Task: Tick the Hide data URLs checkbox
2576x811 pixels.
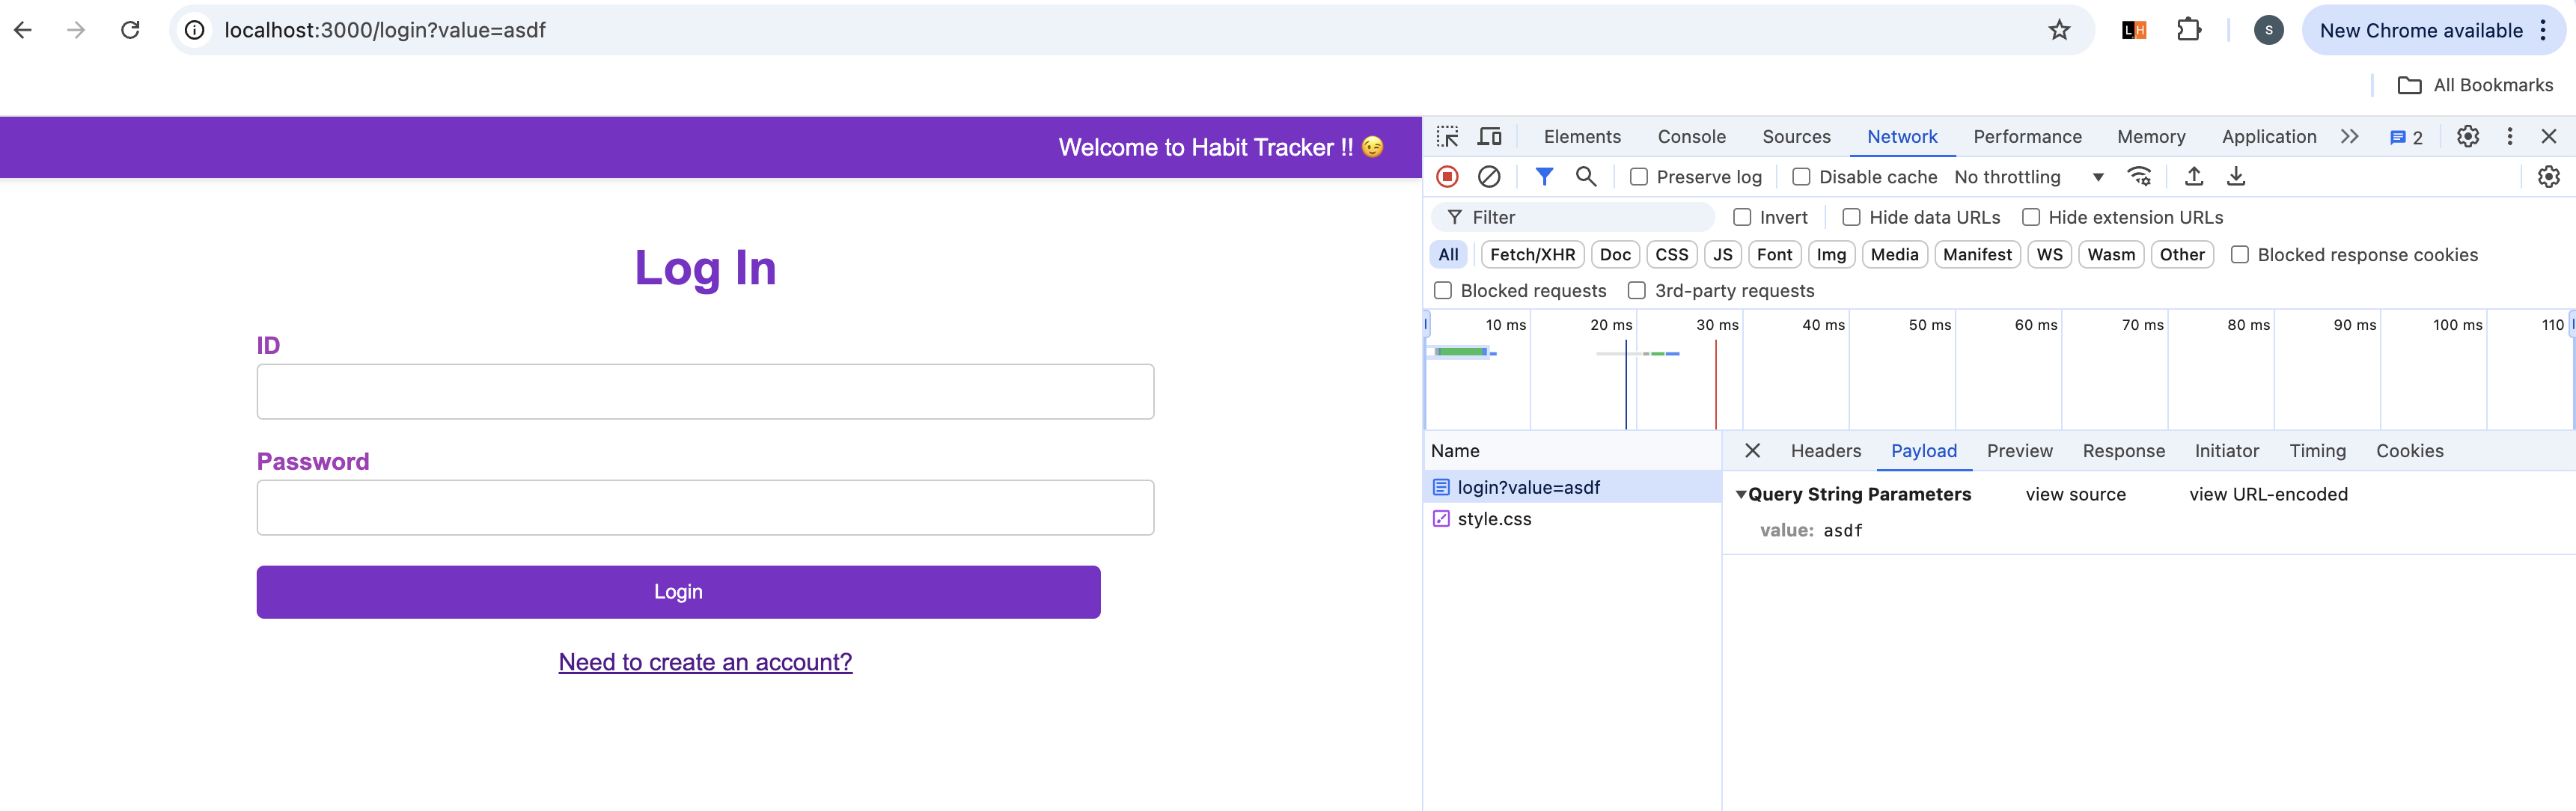Action: point(1851,217)
